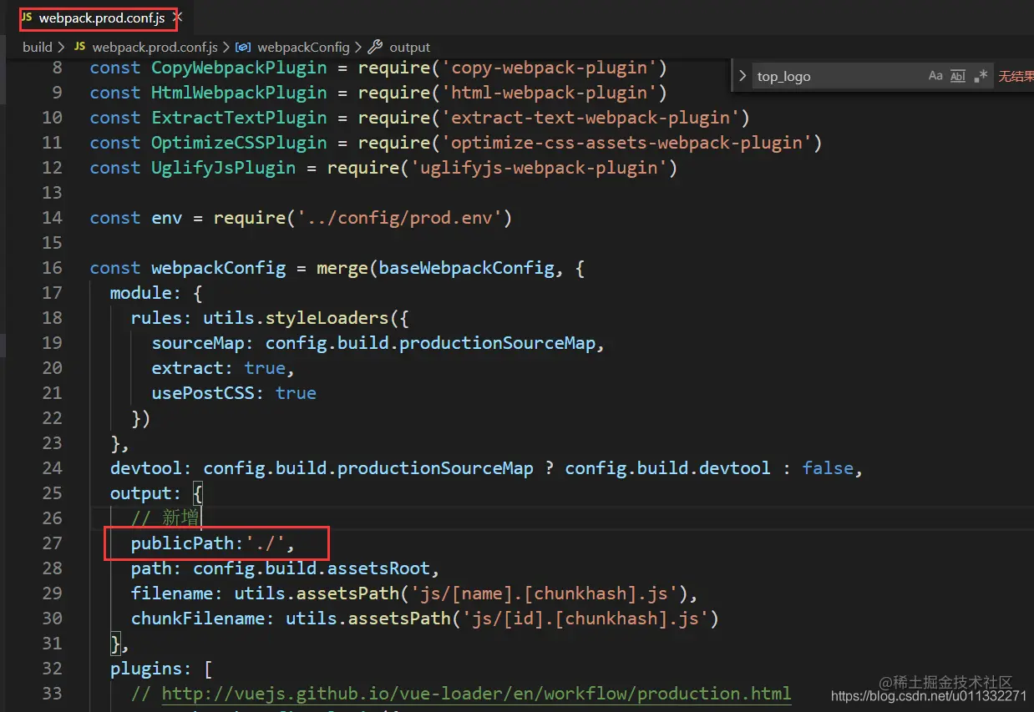The image size is (1034, 712).
Task: Click the output breadcrumb symbol
Action: [x=409, y=47]
